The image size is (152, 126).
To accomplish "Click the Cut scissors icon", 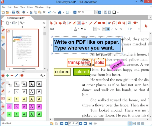I will [x=31, y=12].
